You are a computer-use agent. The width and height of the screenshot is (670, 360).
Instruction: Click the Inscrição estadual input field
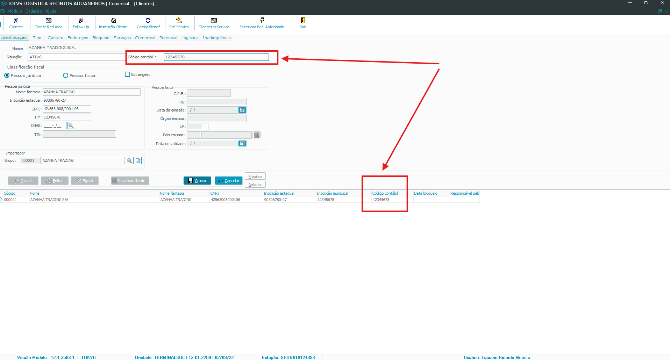point(67,100)
